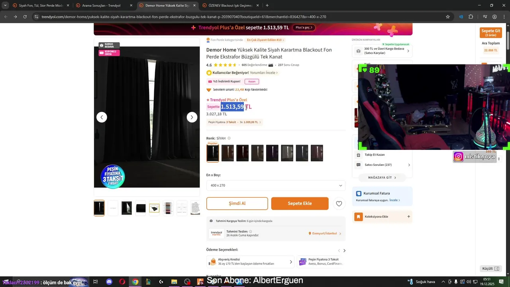510x287 pixels.
Task: Close the Demor Home Yüksek Kalite tab
Action: (194, 6)
